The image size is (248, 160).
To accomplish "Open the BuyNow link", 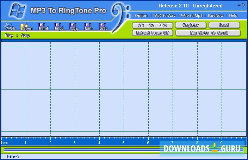I will [216, 16].
